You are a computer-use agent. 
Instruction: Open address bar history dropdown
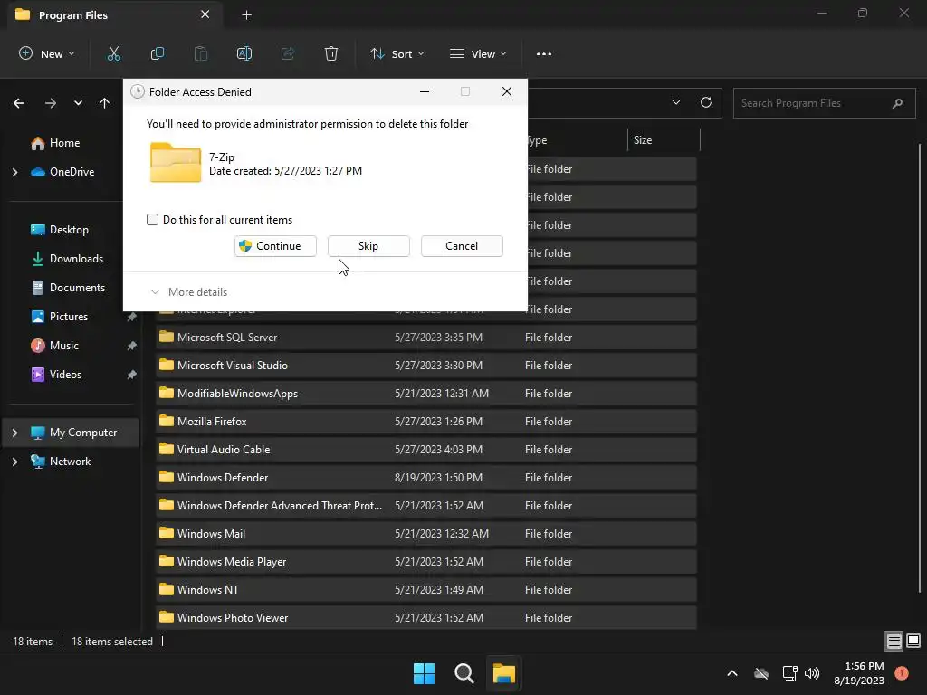pyautogui.click(x=675, y=102)
